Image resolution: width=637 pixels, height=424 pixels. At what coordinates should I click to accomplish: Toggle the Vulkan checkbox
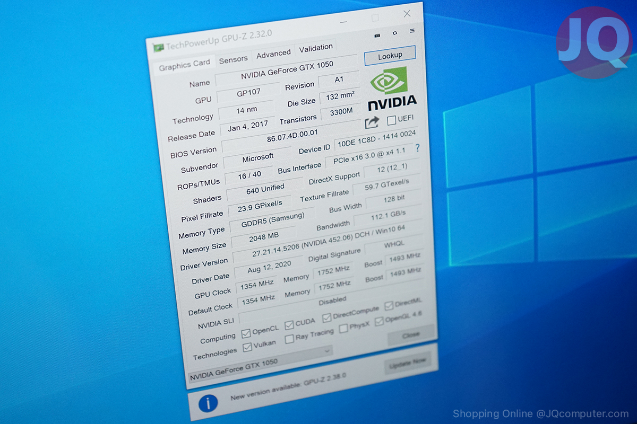[x=247, y=348]
